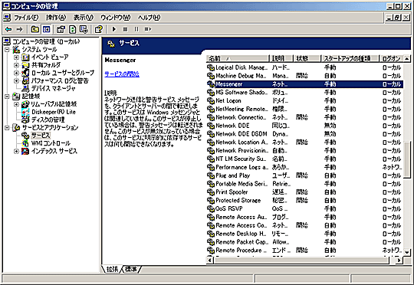The image size is (414, 285).
Task: Select コンピュータの管理 (ローカル) root node
Action: pyautogui.click(x=46, y=41)
